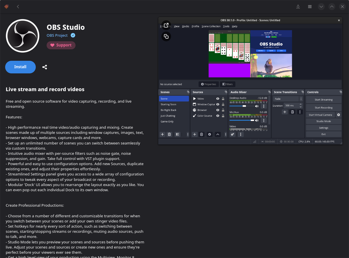349x258 pixels.
Task: Lock the Video source
Action: coord(223,98)
